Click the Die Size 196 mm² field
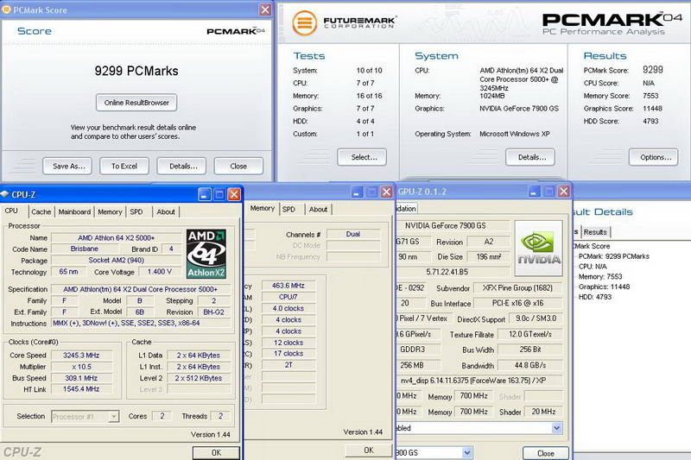The height and width of the screenshot is (460, 691). point(489,256)
